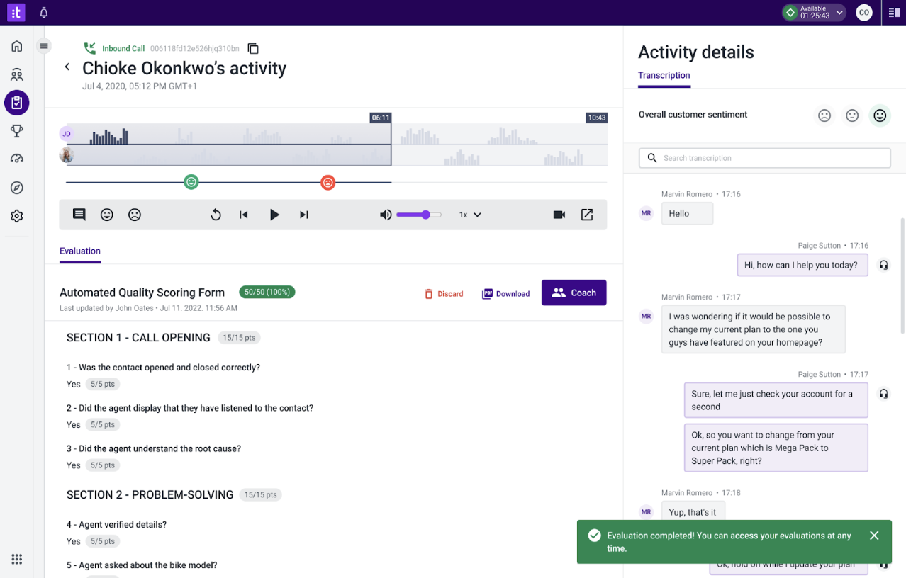The height and width of the screenshot is (578, 906).
Task: Open the speedometer dashboard icon in sidebar
Action: coord(17,159)
